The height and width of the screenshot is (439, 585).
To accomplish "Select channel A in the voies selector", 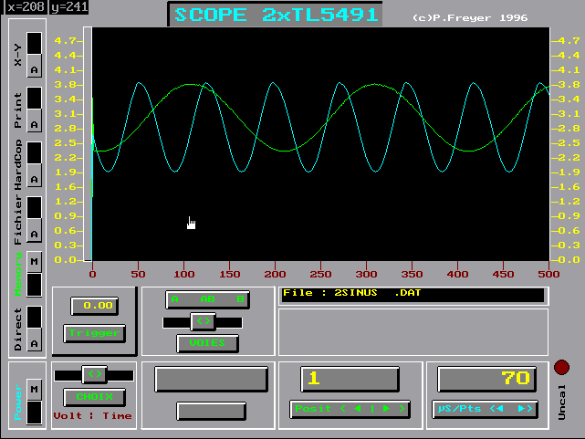I will [174, 299].
